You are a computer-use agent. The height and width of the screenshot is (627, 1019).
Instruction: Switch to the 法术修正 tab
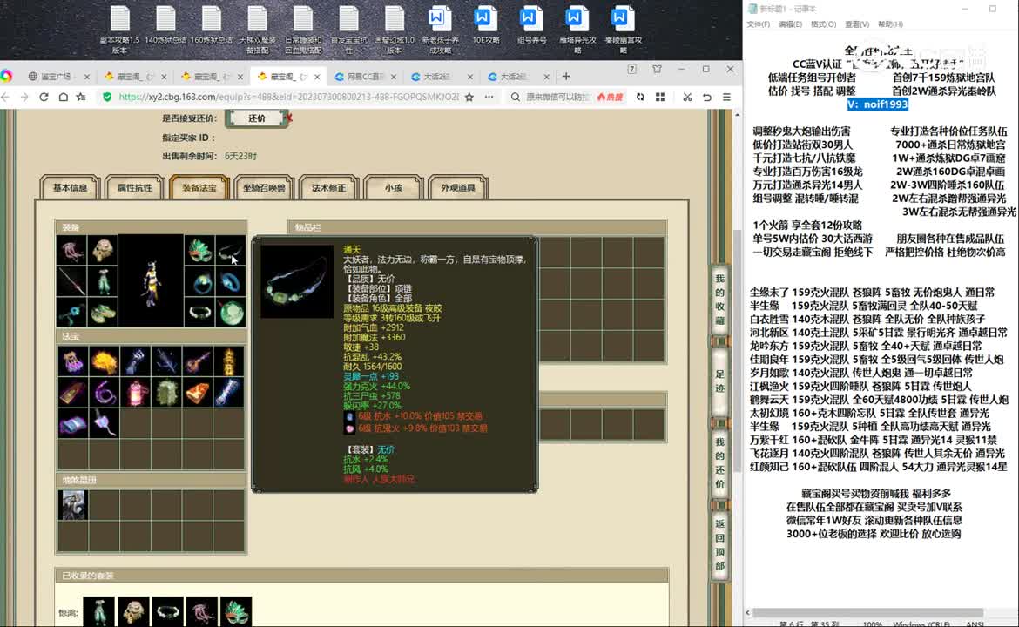coord(328,188)
